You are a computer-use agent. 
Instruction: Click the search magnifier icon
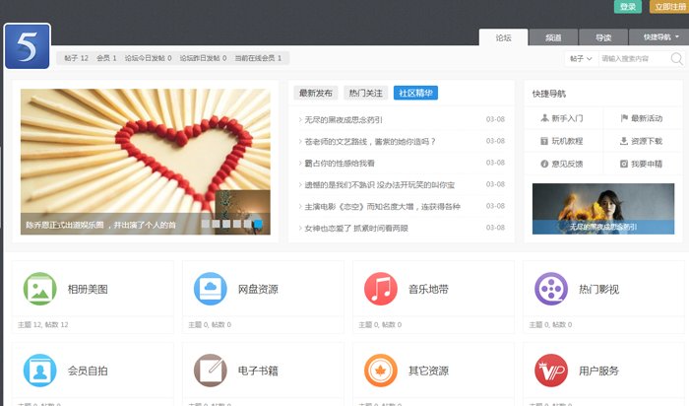(x=677, y=58)
